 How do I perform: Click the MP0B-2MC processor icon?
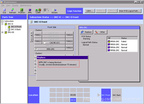pyautogui.click(x=109, y=50)
